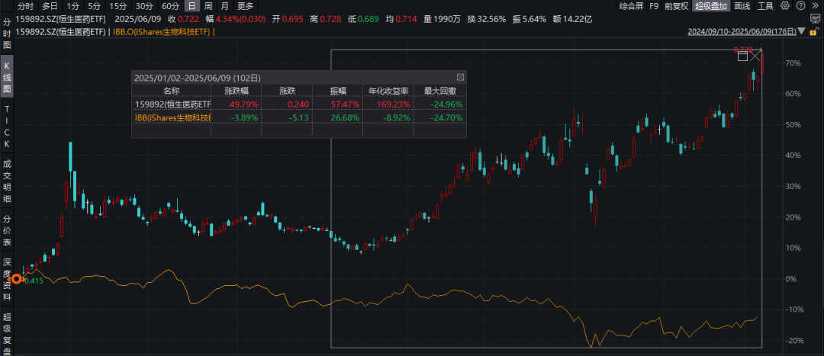Open the 分价表 sidebar tab

[x=7, y=231]
